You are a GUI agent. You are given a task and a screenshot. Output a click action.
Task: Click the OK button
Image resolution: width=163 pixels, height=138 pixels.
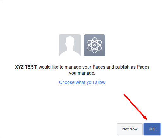click(152, 129)
